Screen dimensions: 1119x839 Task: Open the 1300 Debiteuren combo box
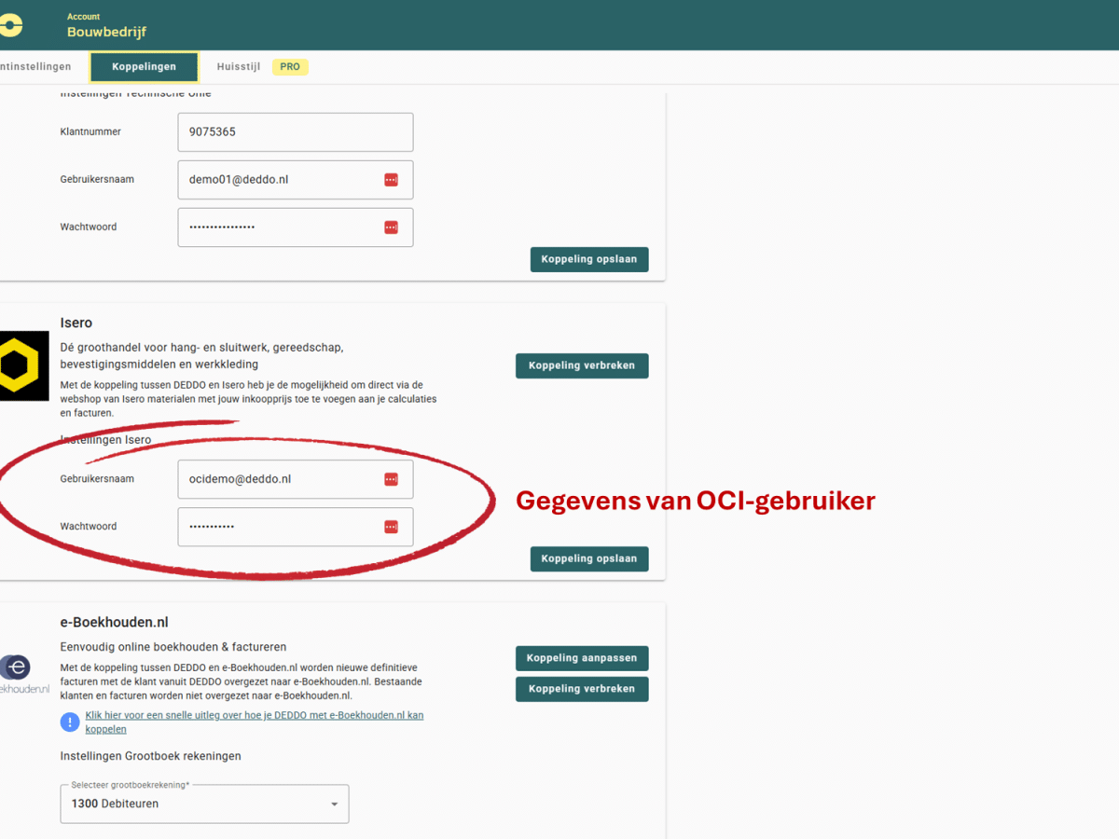204,804
